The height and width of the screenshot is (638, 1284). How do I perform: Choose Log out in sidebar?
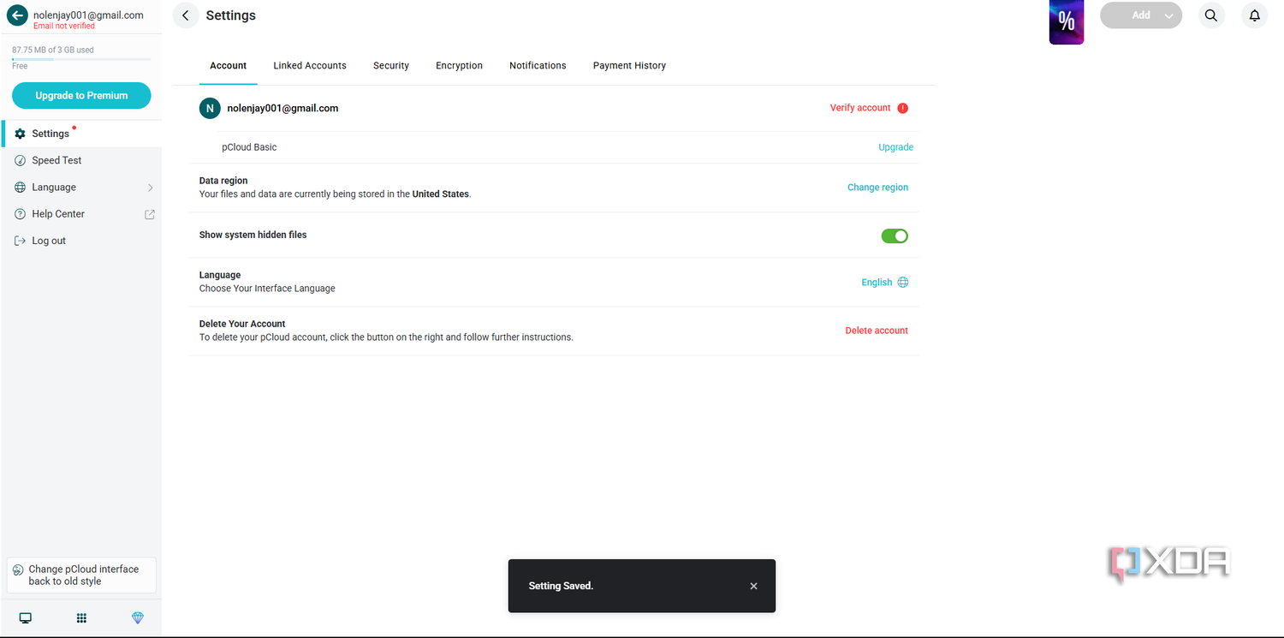click(81, 241)
